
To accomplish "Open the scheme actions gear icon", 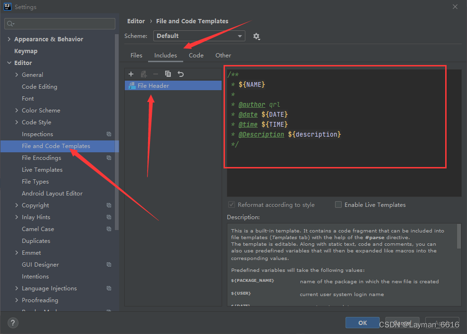I will click(256, 37).
